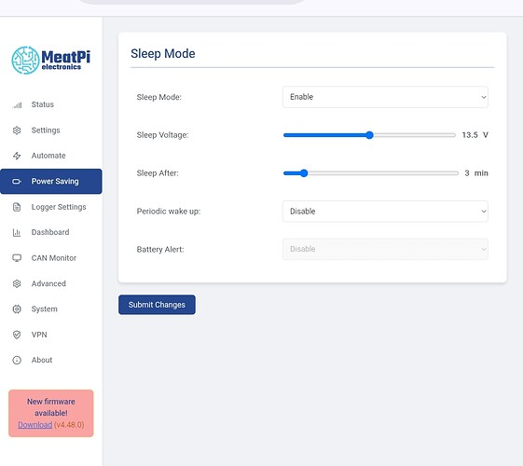Click the Dashboard bar chart icon
The image size is (523, 466).
click(17, 232)
